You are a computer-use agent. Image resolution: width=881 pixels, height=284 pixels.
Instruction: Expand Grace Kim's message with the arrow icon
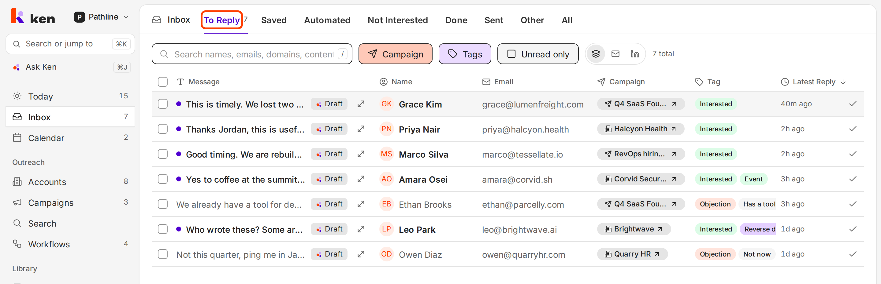click(x=360, y=104)
